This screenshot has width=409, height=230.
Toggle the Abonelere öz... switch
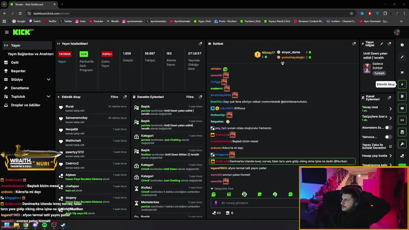388,127
